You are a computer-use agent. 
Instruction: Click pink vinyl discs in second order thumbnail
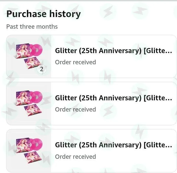click(x=36, y=97)
